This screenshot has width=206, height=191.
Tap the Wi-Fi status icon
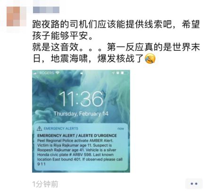click(58, 73)
